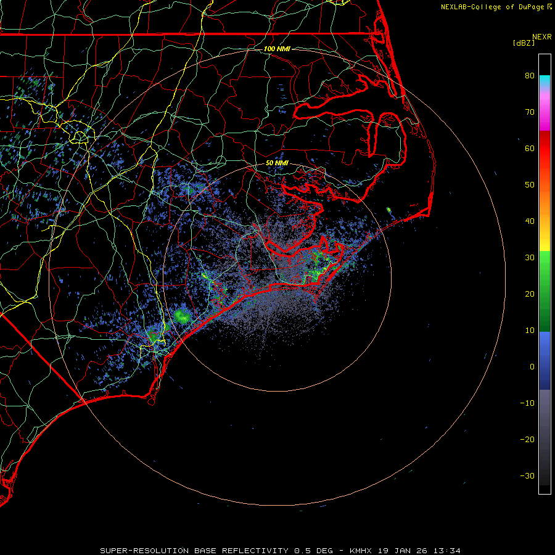
Task: Click the 70 dBZ scale value
Action: [x=530, y=112]
